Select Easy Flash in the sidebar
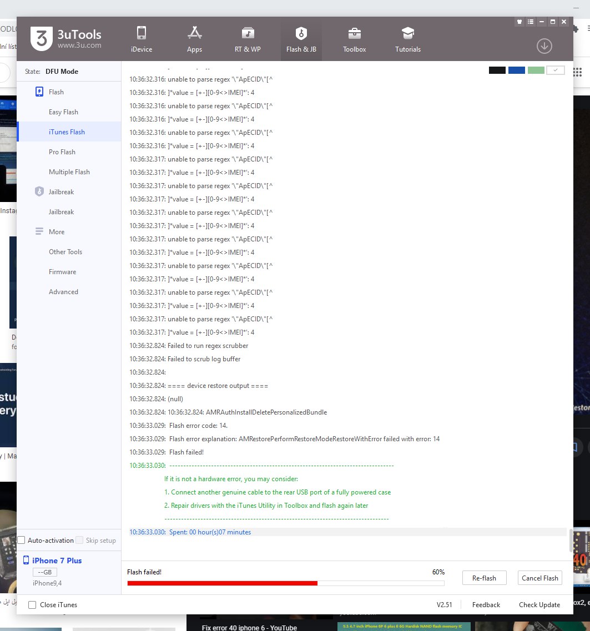Image resolution: width=590 pixels, height=631 pixels. [63, 112]
